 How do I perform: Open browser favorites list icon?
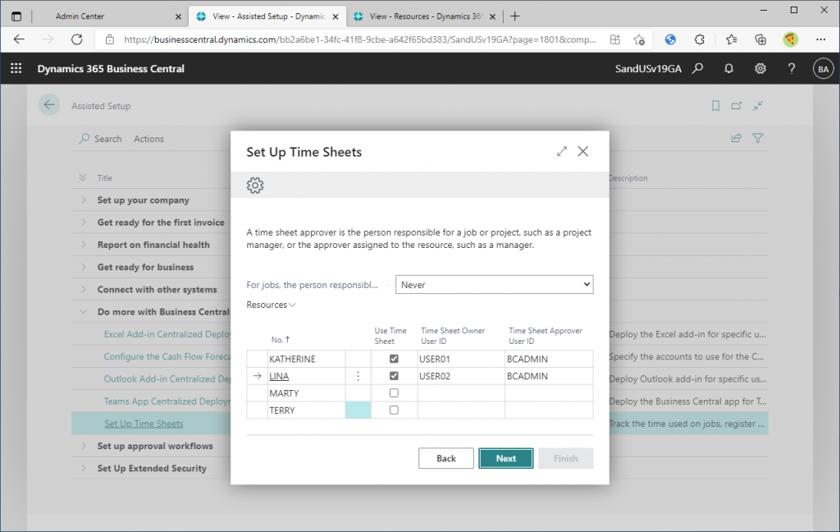coord(731,39)
